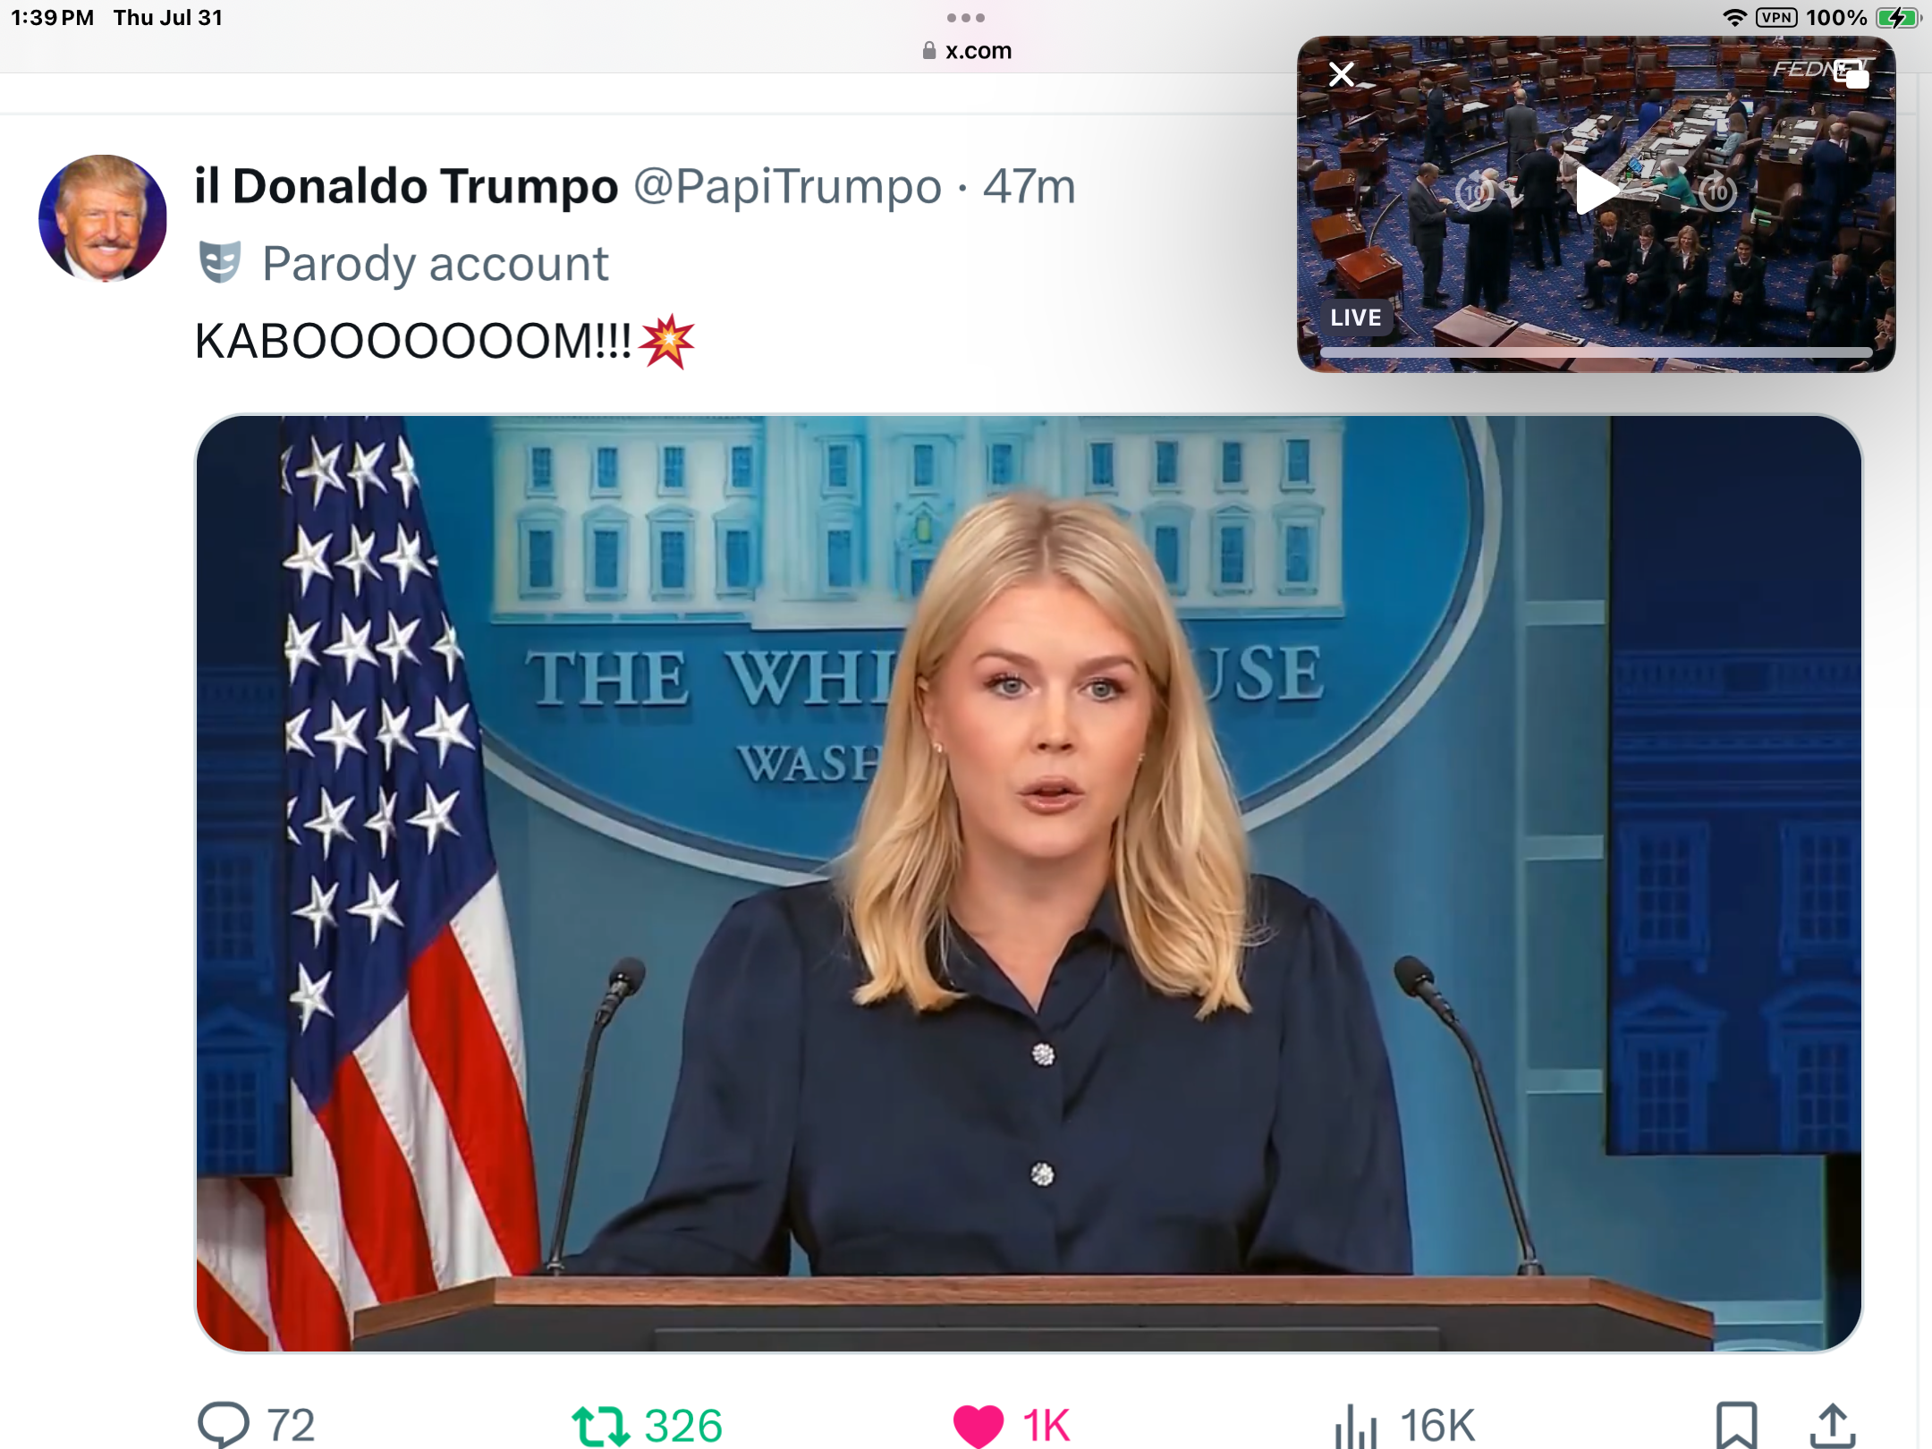Tap the green repost icon
1932x1449 pixels.
[600, 1426]
